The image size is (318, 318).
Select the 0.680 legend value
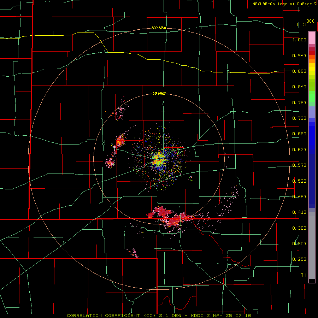point(299,134)
